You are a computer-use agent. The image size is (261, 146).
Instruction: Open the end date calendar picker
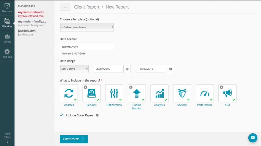click(170, 69)
